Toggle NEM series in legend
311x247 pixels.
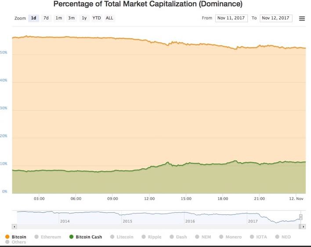(x=203, y=237)
